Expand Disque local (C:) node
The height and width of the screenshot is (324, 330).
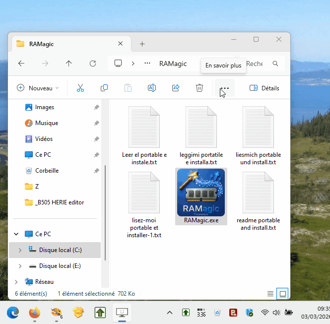tap(20, 250)
